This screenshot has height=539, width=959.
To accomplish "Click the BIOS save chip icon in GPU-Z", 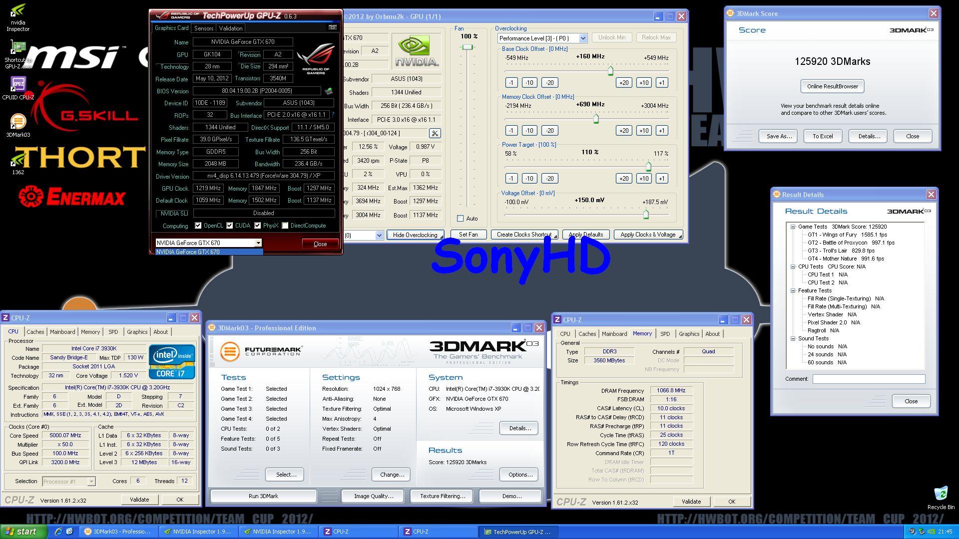I will (x=329, y=91).
